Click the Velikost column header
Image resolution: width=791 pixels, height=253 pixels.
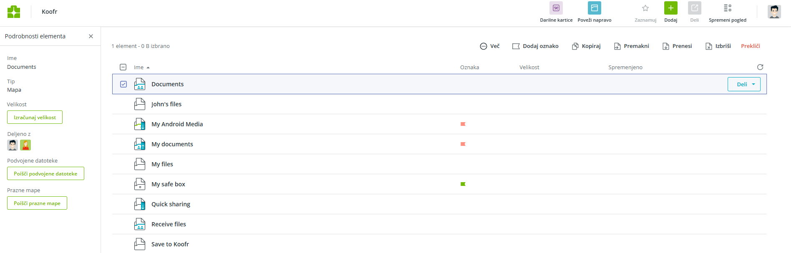[x=529, y=68]
